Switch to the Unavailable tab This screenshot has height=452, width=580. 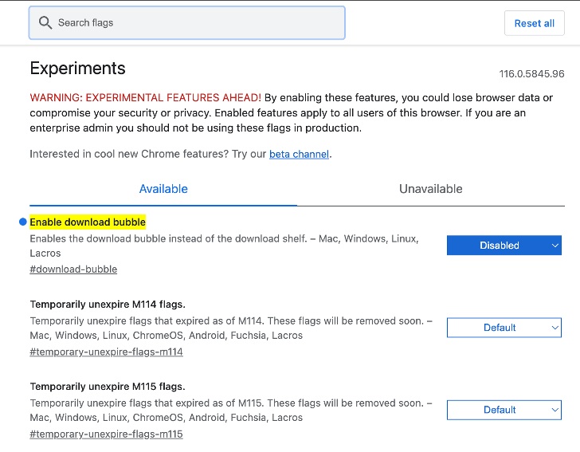pyautogui.click(x=430, y=189)
